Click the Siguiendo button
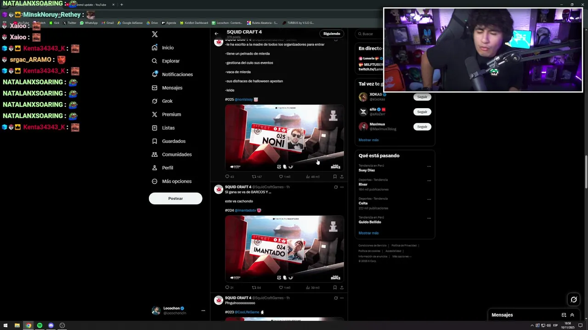 (x=332, y=33)
